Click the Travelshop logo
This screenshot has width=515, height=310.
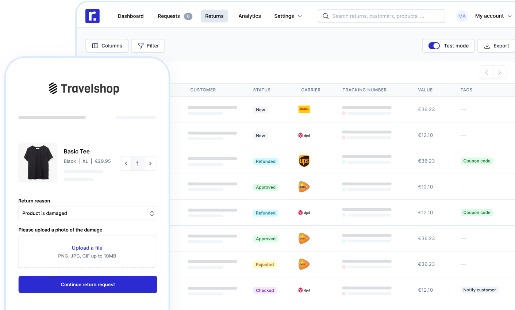84,88
